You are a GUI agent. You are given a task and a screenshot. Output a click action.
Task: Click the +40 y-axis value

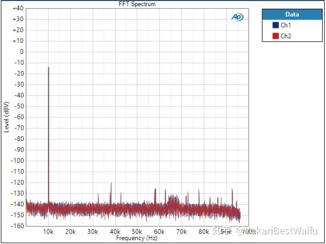point(18,8)
